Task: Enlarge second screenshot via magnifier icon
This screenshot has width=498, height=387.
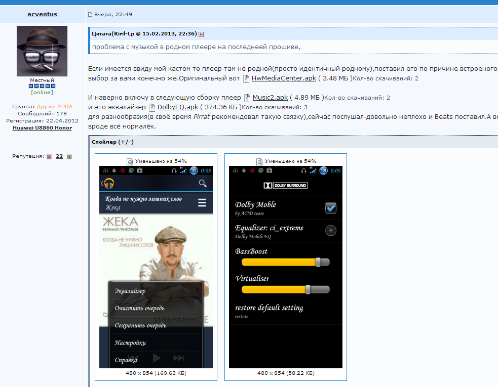Action: coord(259,161)
